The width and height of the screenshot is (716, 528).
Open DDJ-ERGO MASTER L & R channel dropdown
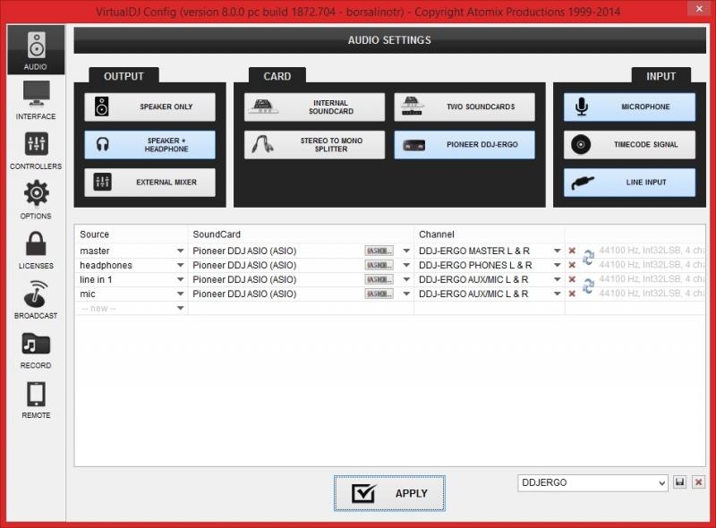click(557, 251)
